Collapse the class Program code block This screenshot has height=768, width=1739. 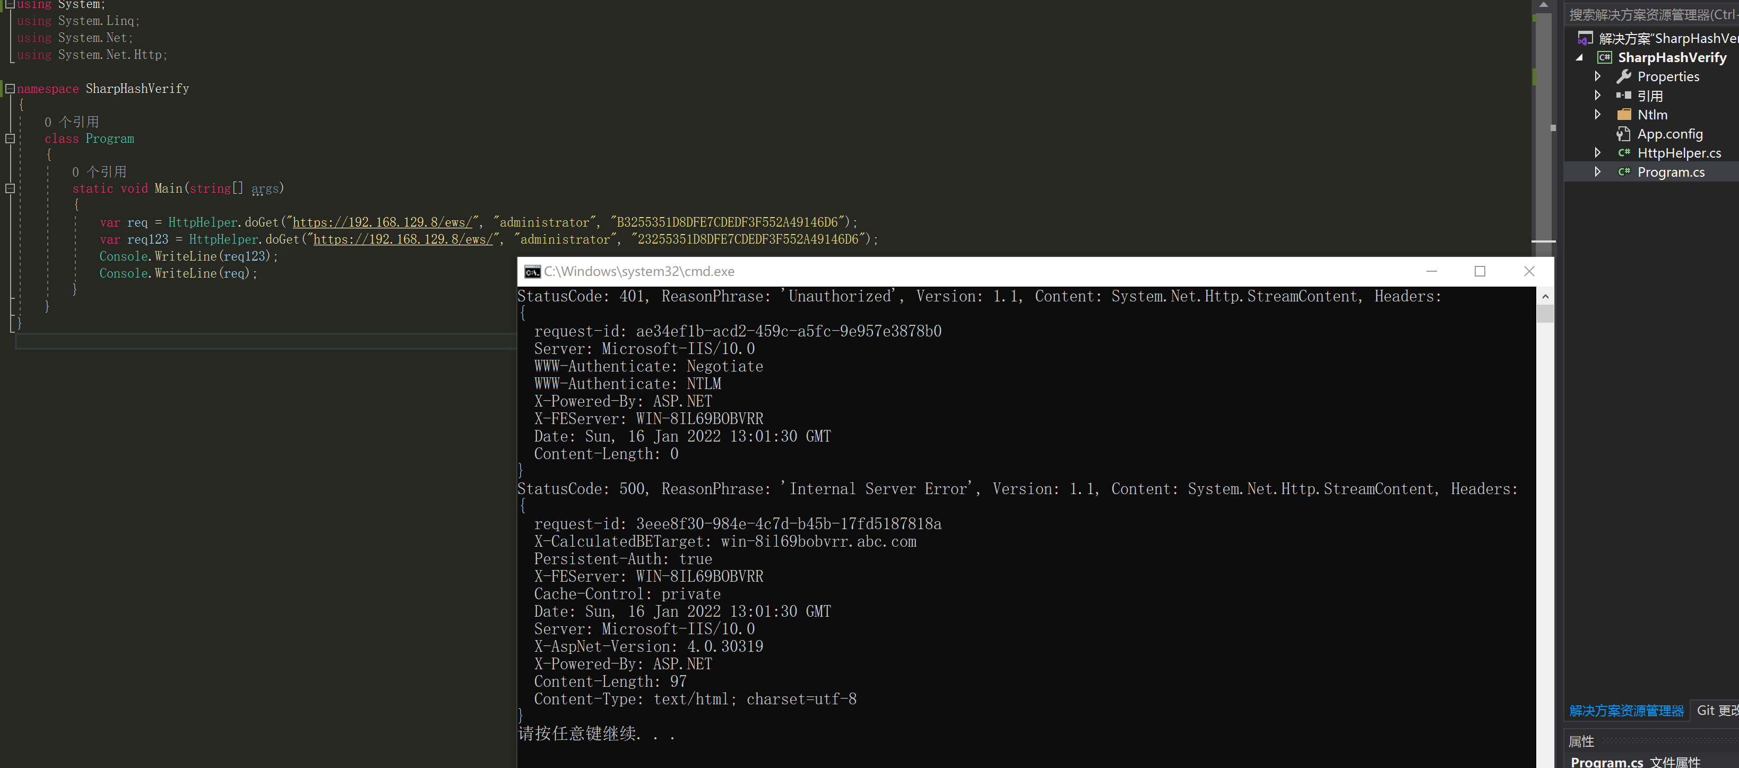(x=10, y=139)
